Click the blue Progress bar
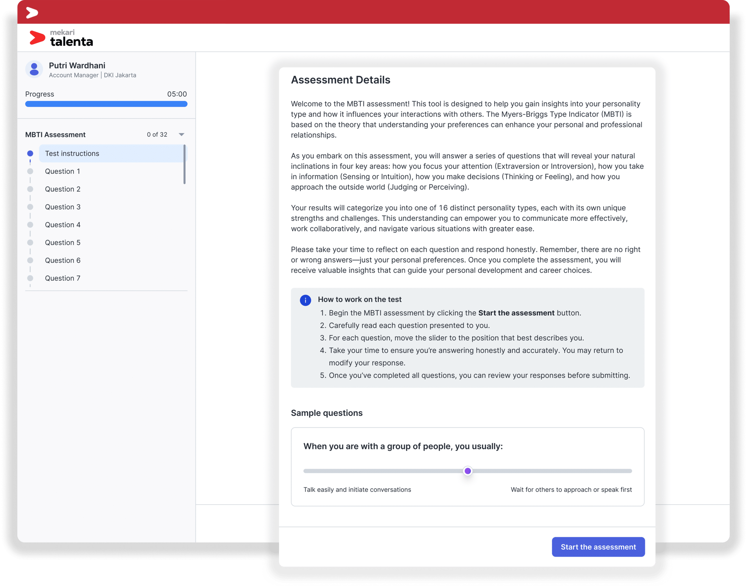 (106, 104)
